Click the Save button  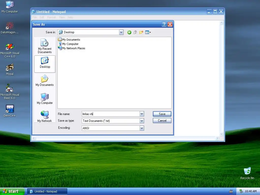(x=162, y=114)
